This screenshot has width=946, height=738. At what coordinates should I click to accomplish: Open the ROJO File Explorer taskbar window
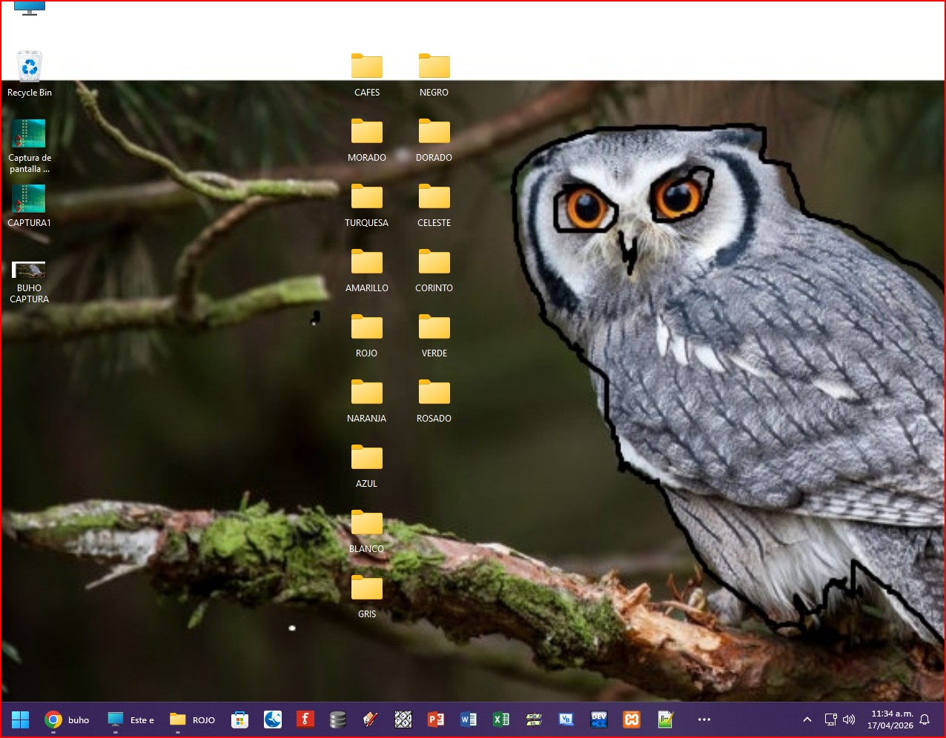click(x=192, y=719)
